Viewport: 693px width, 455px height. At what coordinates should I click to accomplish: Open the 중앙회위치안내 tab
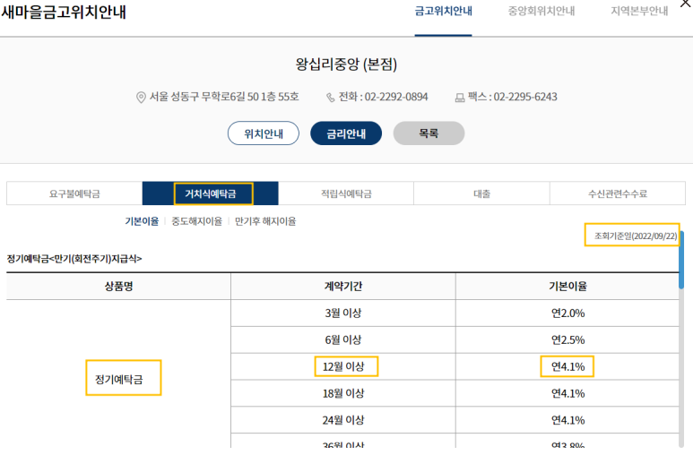coord(541,11)
